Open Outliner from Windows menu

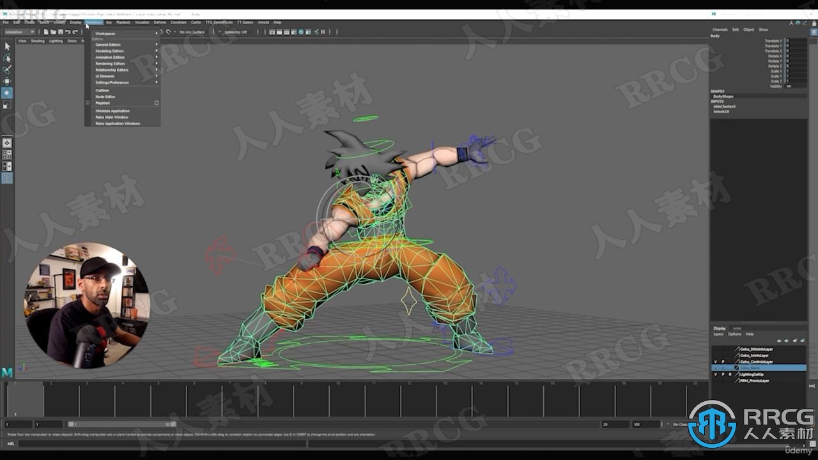102,90
